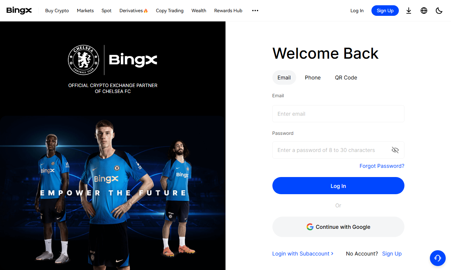This screenshot has width=451, height=270.
Task: Switch to the Phone login tab
Action: click(x=313, y=77)
